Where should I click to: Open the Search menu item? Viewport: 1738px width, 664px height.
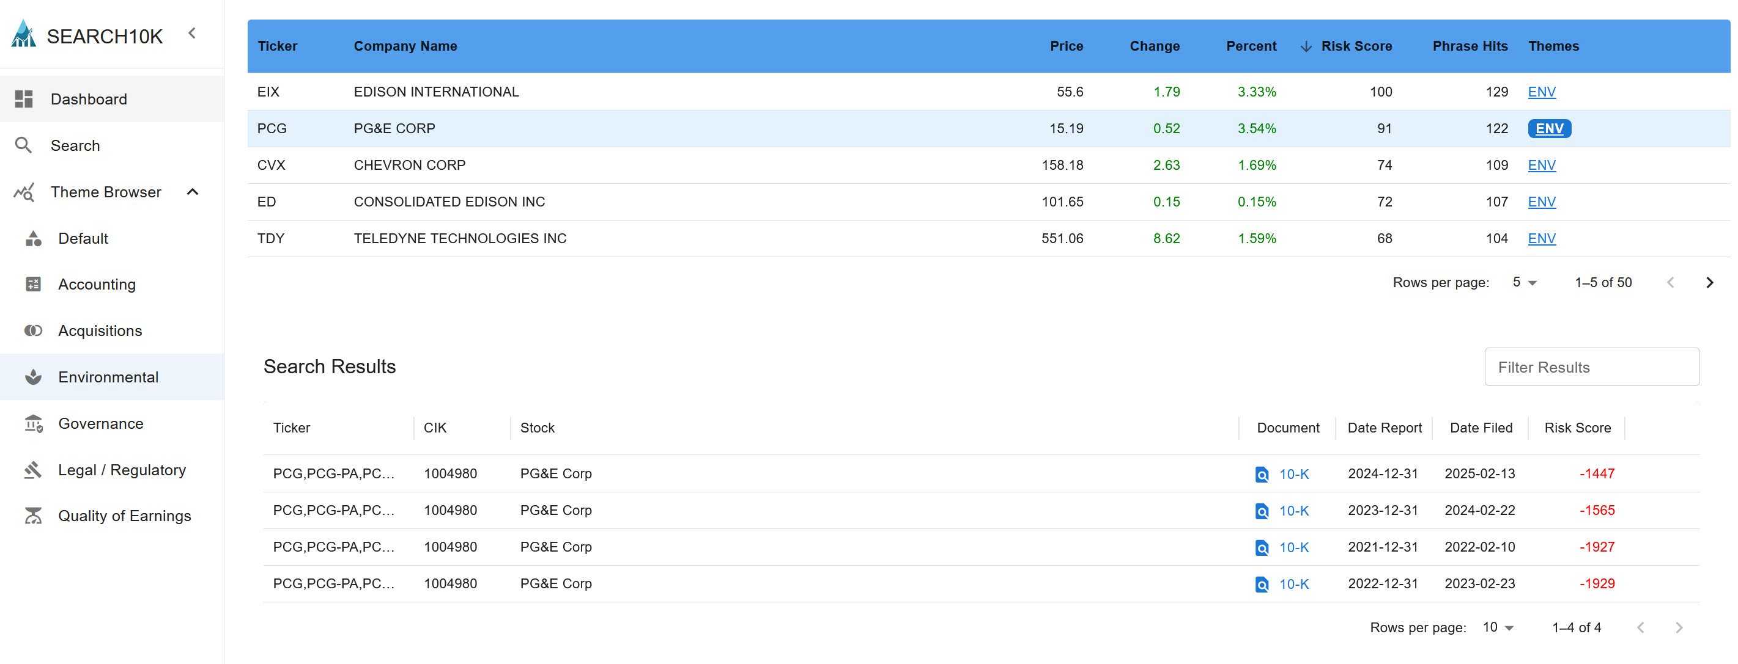112,145
